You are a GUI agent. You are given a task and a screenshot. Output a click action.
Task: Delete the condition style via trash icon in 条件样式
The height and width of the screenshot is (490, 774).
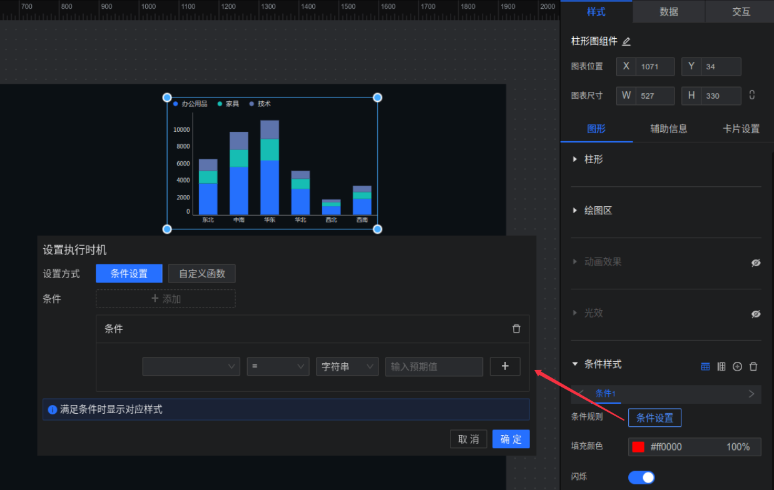click(x=753, y=367)
